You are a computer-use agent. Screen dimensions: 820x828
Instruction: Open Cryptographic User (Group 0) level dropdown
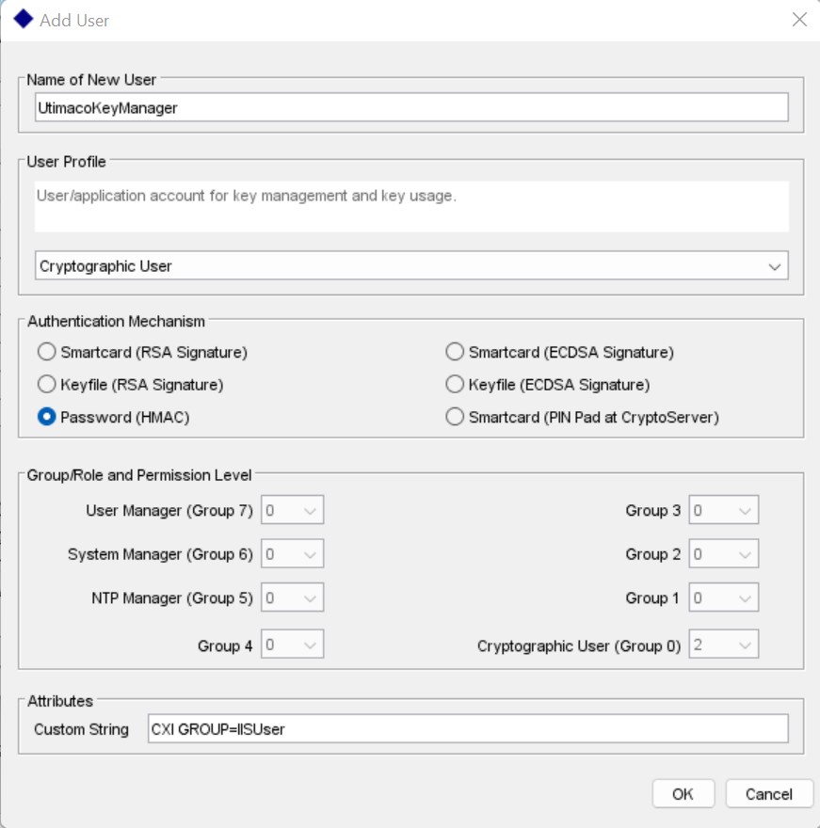point(724,645)
